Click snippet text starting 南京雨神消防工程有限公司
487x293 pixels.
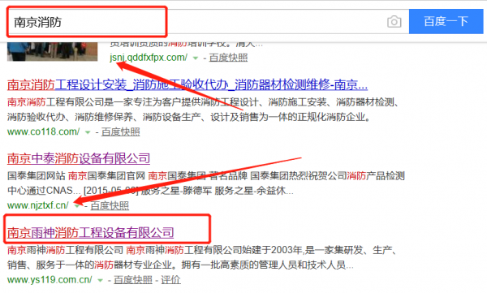(202, 257)
